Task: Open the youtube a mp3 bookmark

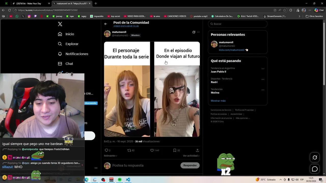Action: (199, 16)
